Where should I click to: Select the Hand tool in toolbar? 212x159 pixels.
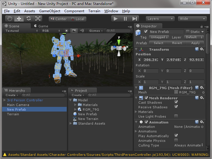tap(10, 19)
